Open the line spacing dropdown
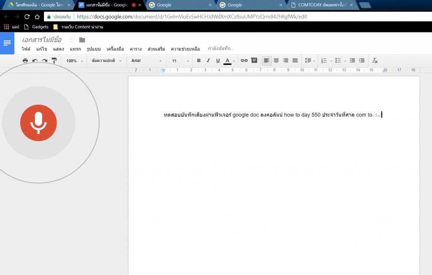The height and width of the screenshot is (275, 432). (309, 60)
